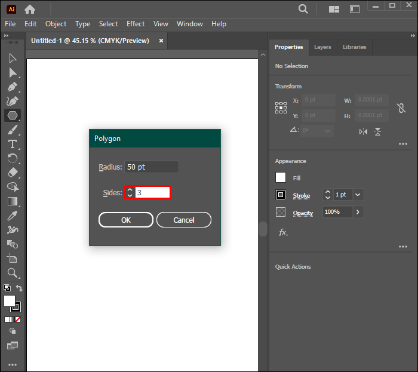Activate the Rotate tool
Image resolution: width=418 pixels, height=372 pixels.
click(x=12, y=159)
